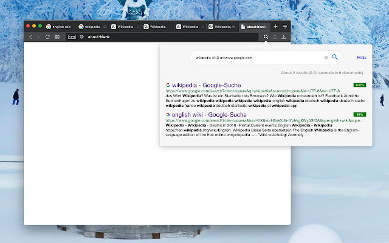This screenshot has width=389, height=243.
Task: Click the 99% relevance badge
Action: [359, 115]
